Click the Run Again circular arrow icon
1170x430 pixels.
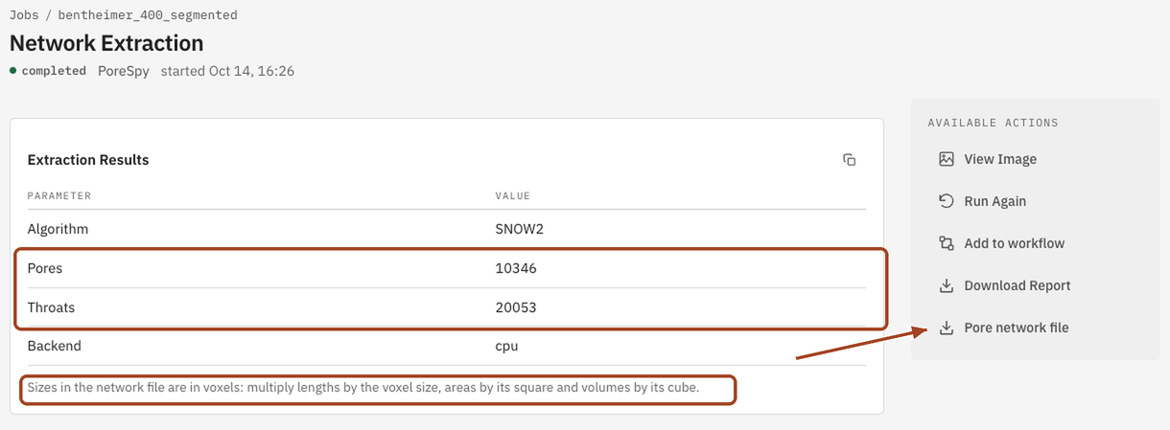pos(946,201)
